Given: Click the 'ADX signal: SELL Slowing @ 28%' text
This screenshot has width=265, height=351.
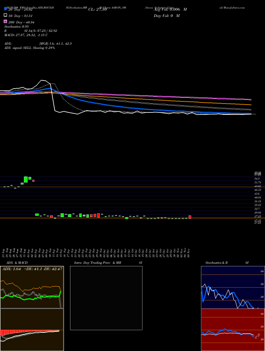Looking at the screenshot, I should click(x=30, y=48).
